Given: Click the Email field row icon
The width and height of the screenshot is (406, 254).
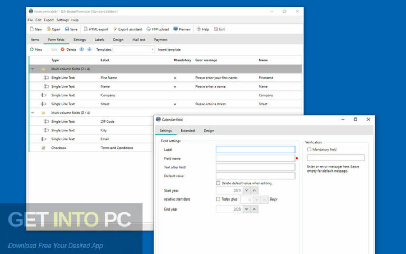Looking at the screenshot, I should [43, 139].
